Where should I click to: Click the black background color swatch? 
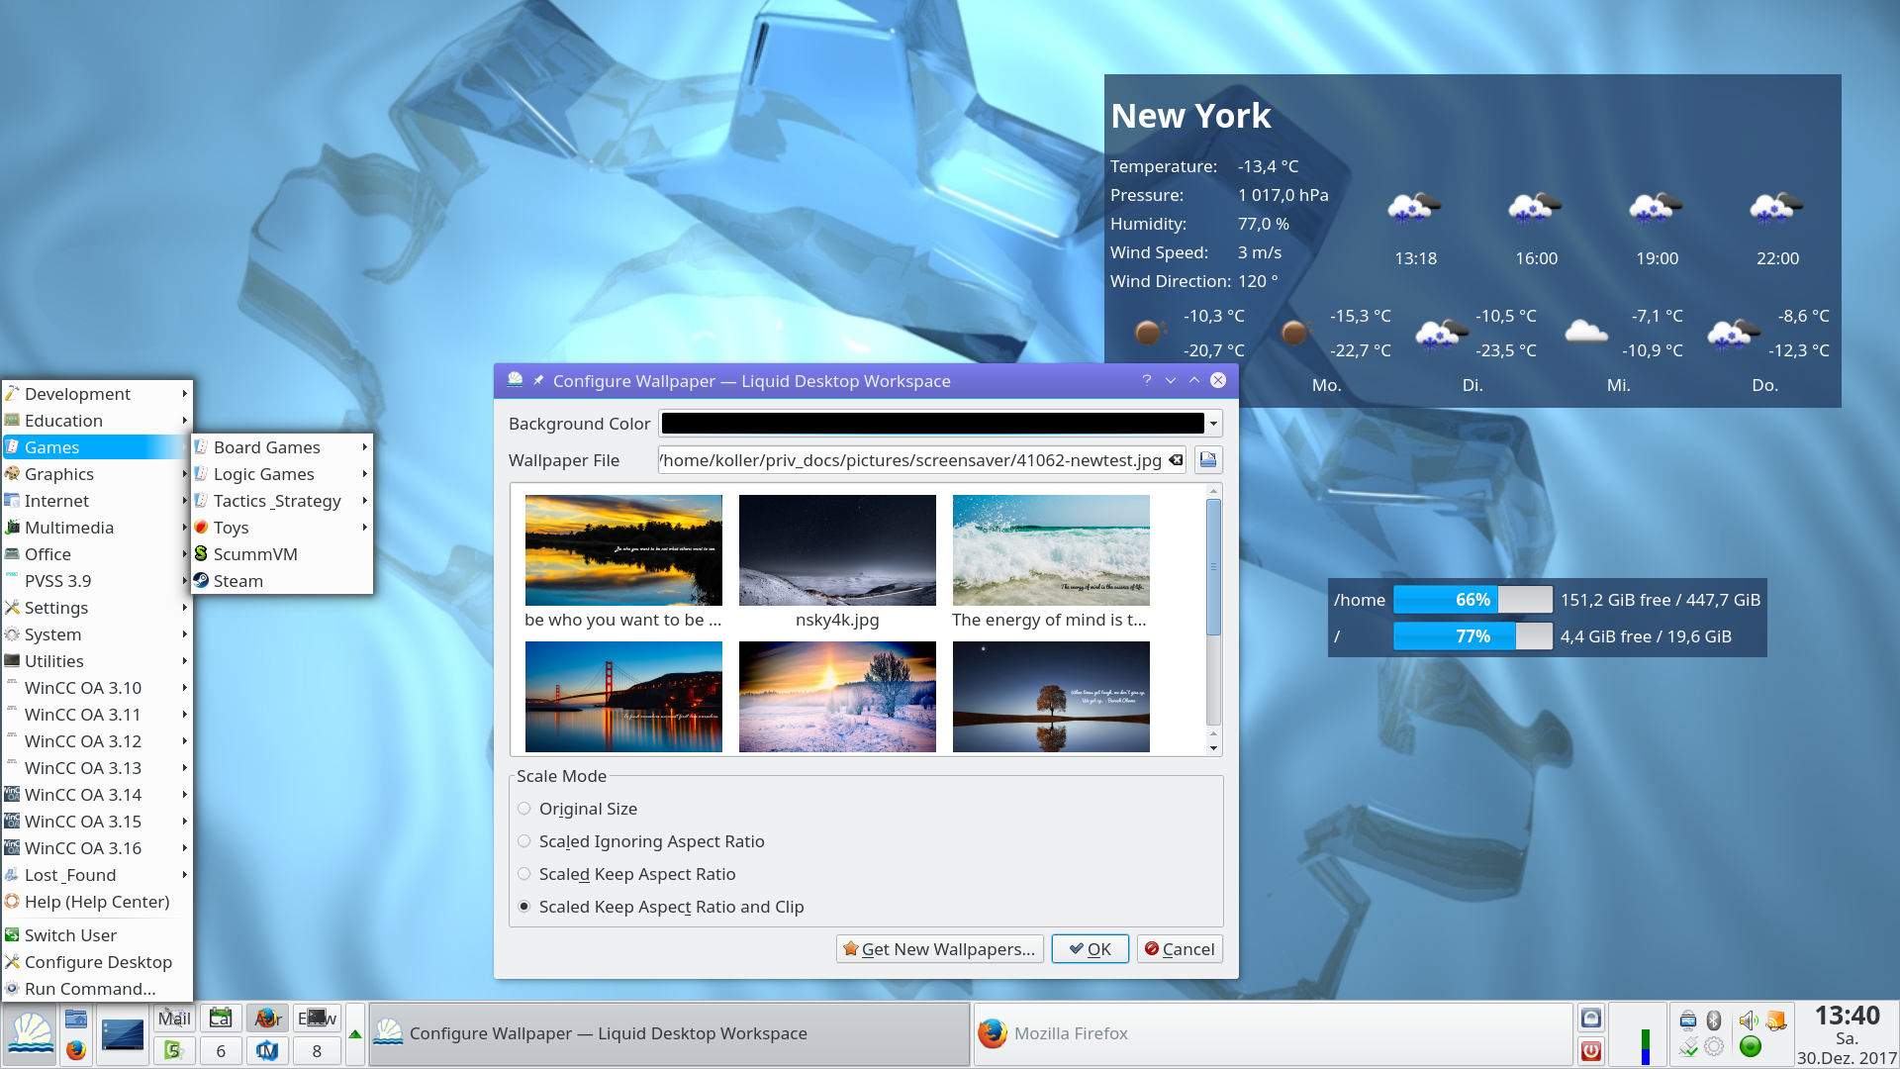[932, 424]
